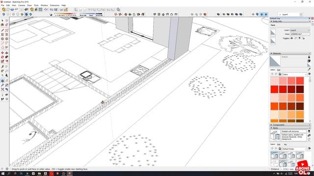Select the Tape Measure tool

point(2,66)
